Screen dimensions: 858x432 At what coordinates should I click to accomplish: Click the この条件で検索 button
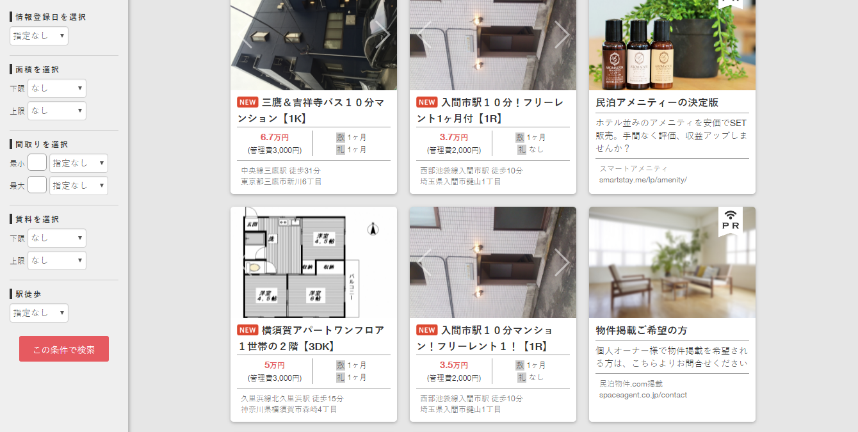[64, 349]
